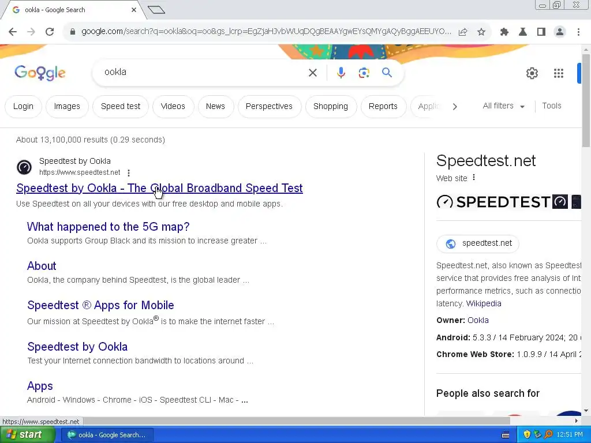
Task: Click the taskbar clock 12:51 PM
Action: pos(570,435)
